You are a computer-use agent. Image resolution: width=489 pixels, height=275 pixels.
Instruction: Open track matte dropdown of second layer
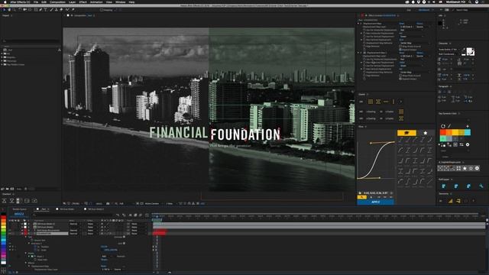point(92,227)
